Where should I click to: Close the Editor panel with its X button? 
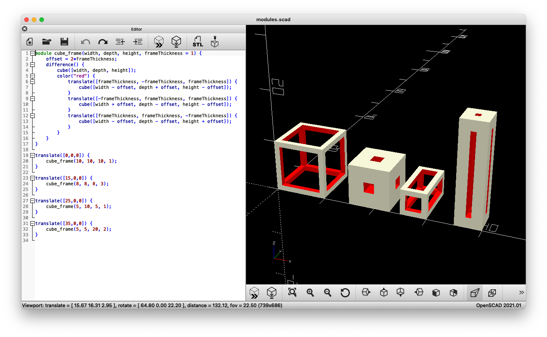point(25,29)
